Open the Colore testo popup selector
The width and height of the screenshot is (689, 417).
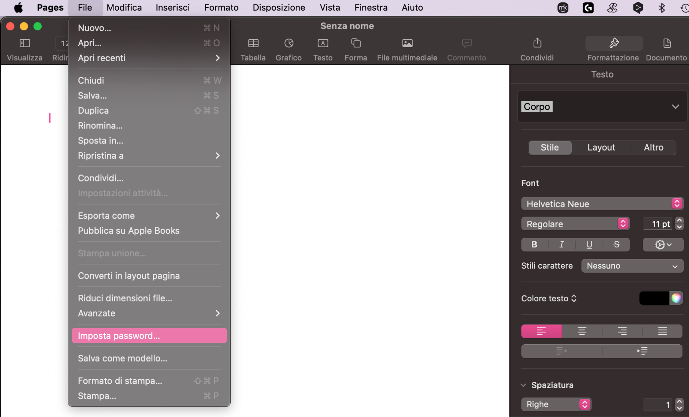549,298
